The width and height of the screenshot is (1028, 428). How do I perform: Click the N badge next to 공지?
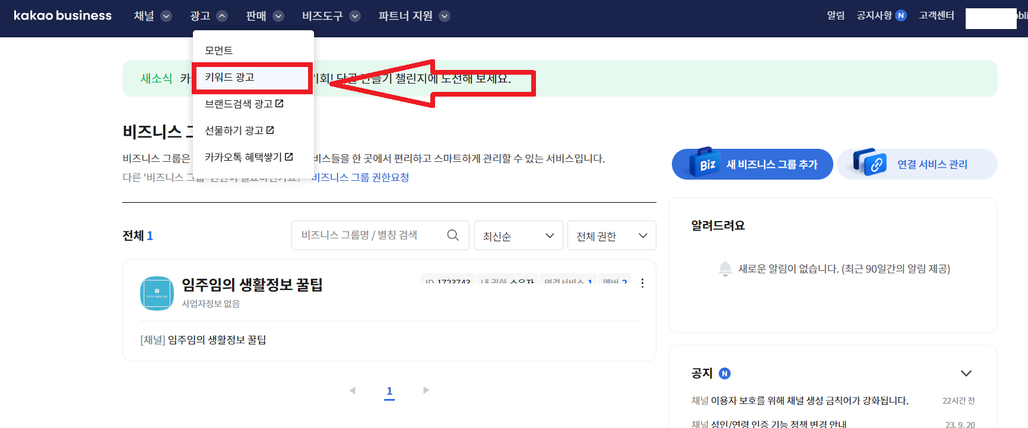tap(725, 373)
